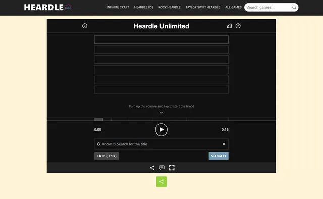Go to the Rock Heardle menu item
The width and height of the screenshot is (323, 199).
click(x=170, y=7)
